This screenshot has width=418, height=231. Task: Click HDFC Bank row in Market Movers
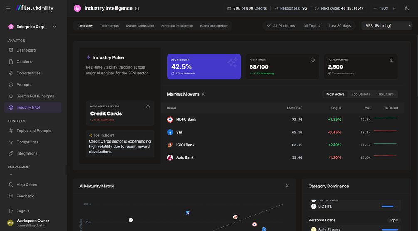coord(282,120)
